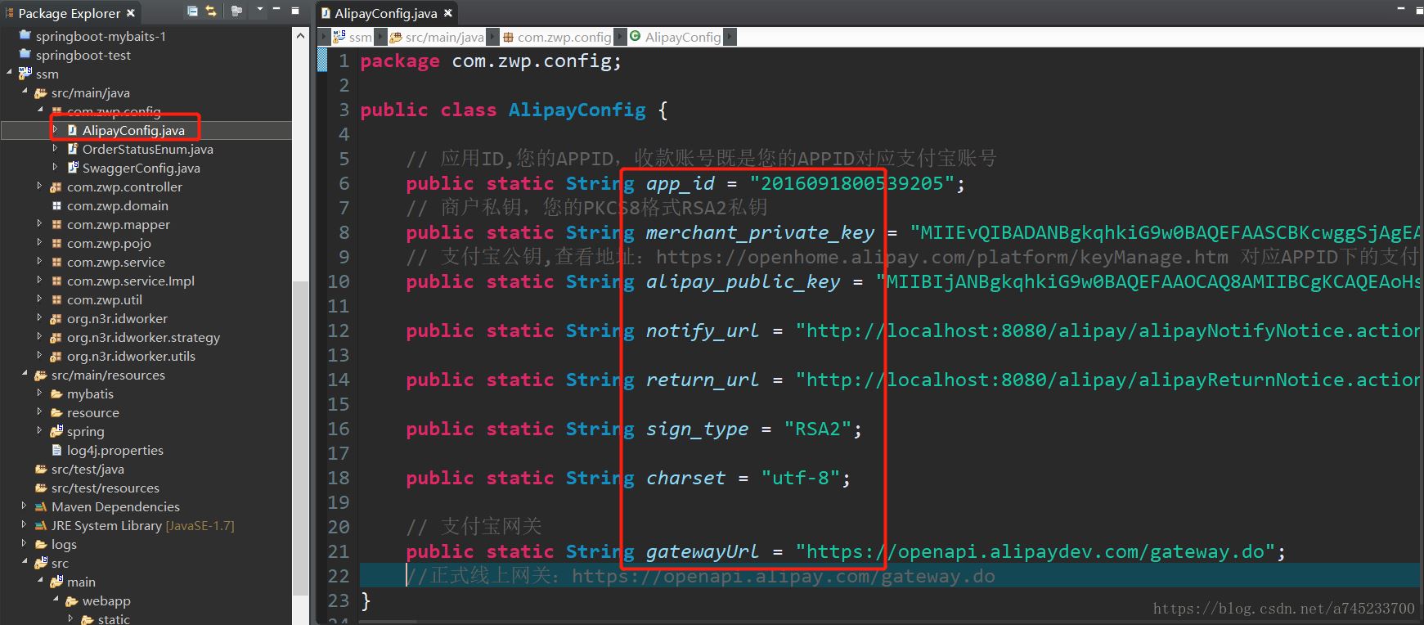Viewport: 1424px width, 625px height.
Task: Click the "RSA2" string value
Action: coord(818,429)
